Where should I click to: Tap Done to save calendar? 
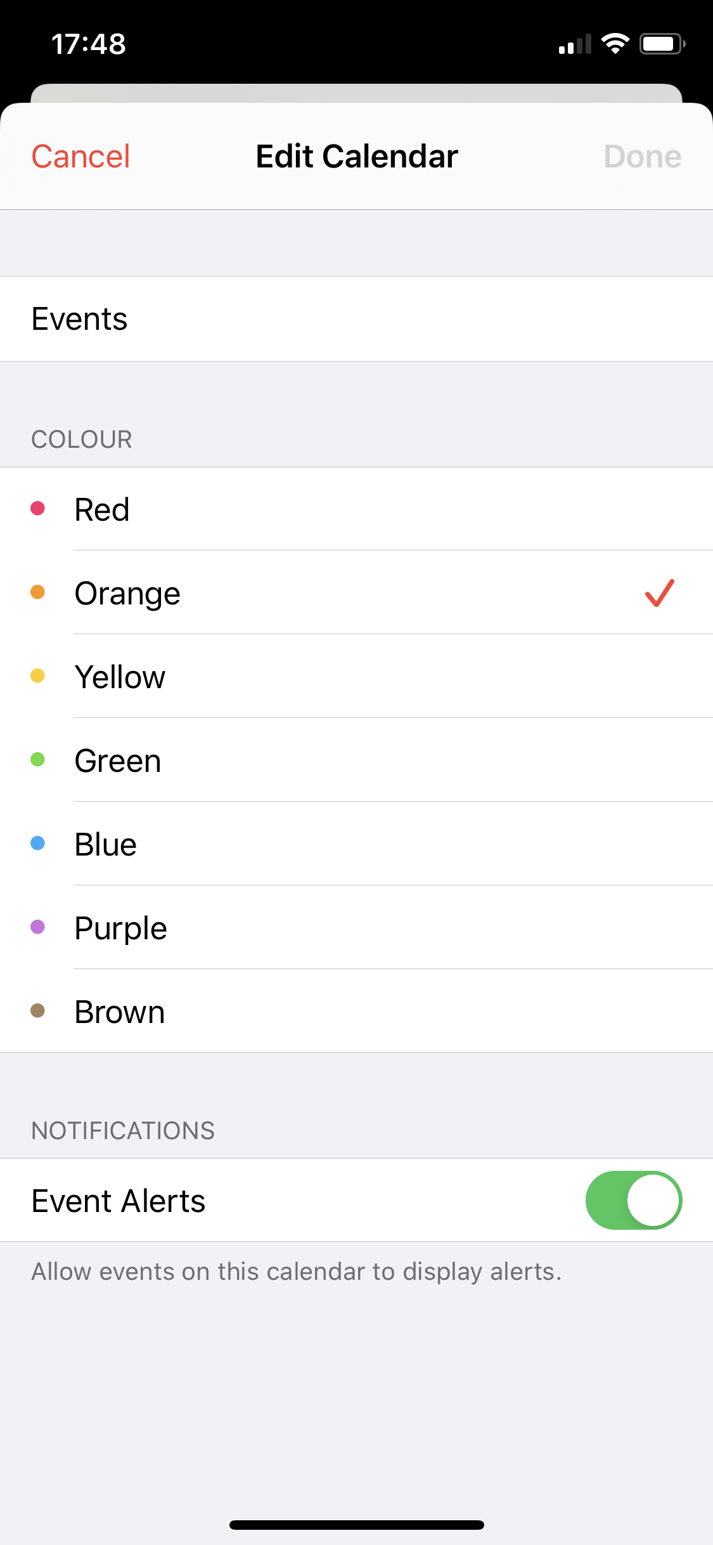coord(642,157)
